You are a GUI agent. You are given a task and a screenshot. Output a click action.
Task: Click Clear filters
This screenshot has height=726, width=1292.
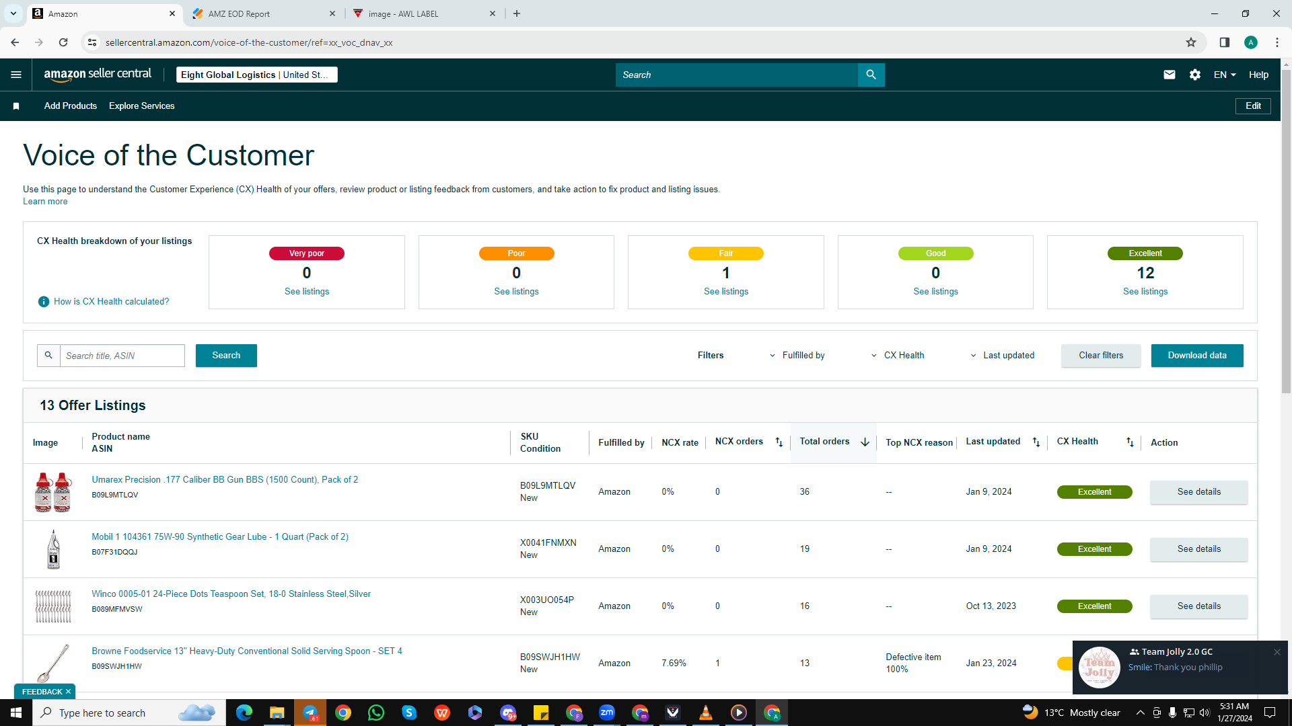[x=1101, y=356]
